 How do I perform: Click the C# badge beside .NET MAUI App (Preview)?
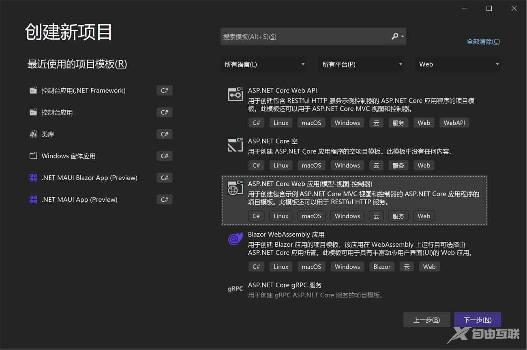point(165,199)
